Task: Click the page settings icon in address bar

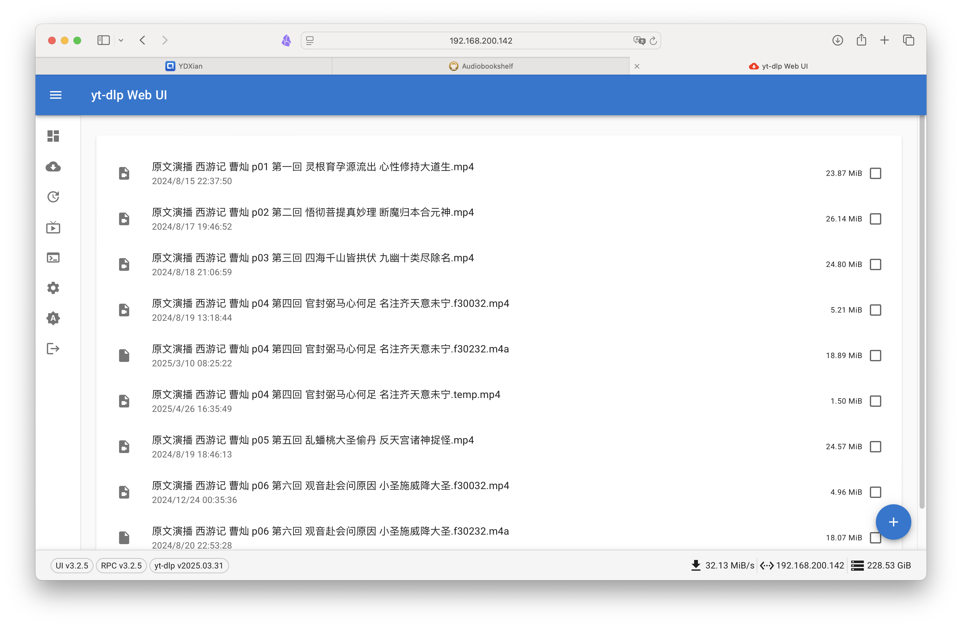Action: point(310,40)
